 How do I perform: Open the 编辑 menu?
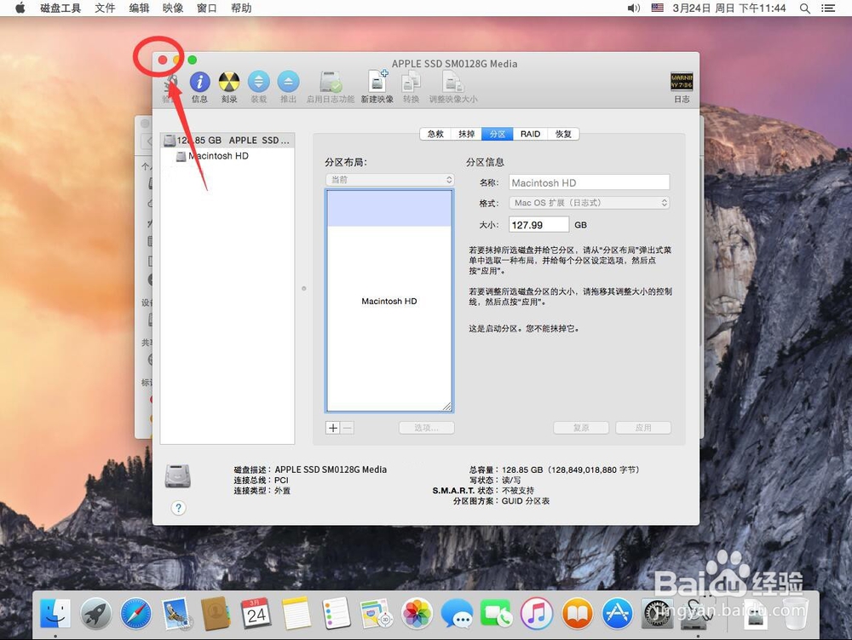139,9
